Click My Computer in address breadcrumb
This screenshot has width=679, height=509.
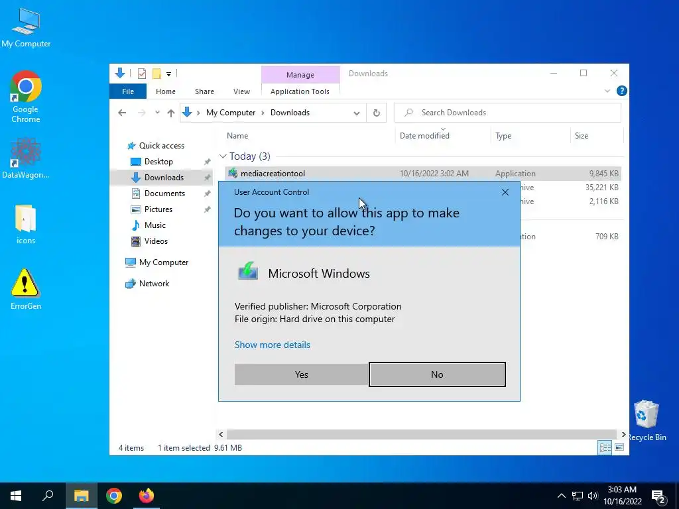(230, 113)
